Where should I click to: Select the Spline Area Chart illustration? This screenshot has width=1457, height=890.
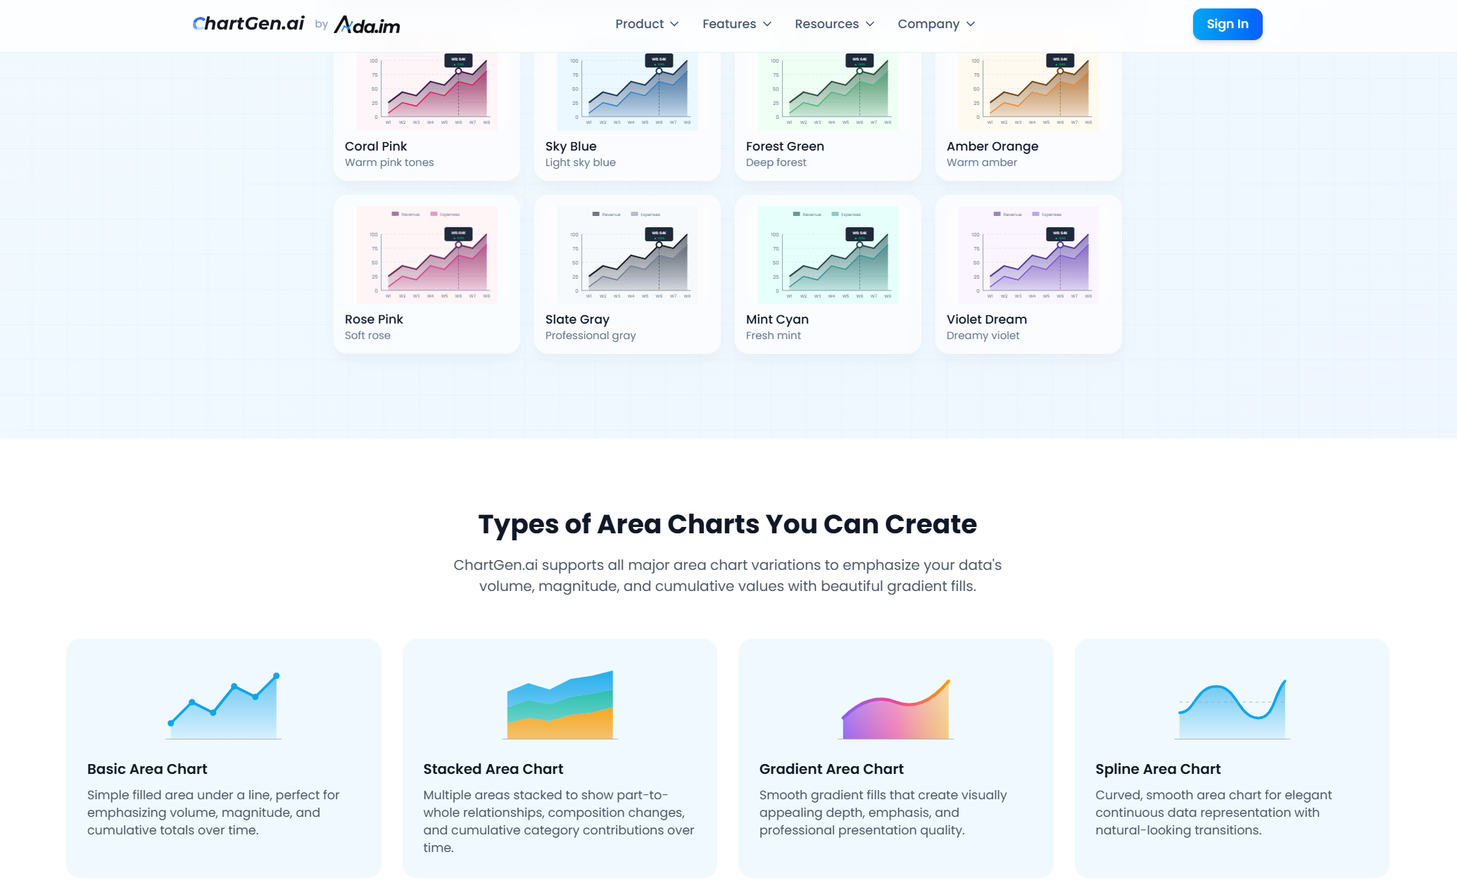coord(1231,704)
